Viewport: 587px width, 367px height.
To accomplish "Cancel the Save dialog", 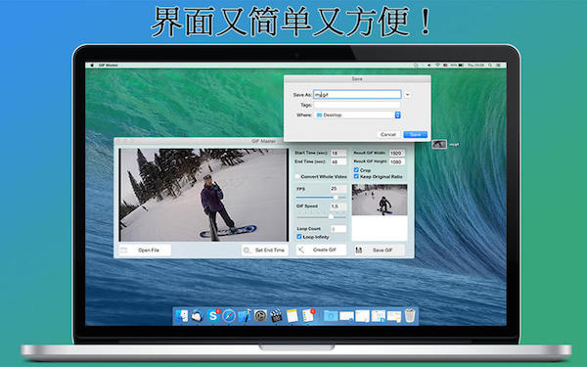I will coord(388,134).
